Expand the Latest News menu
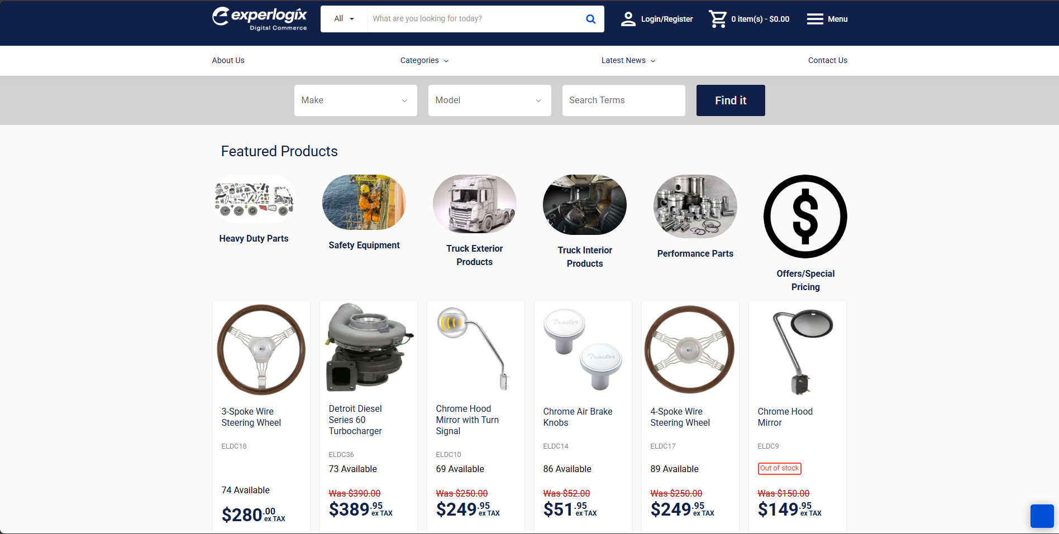 628,60
